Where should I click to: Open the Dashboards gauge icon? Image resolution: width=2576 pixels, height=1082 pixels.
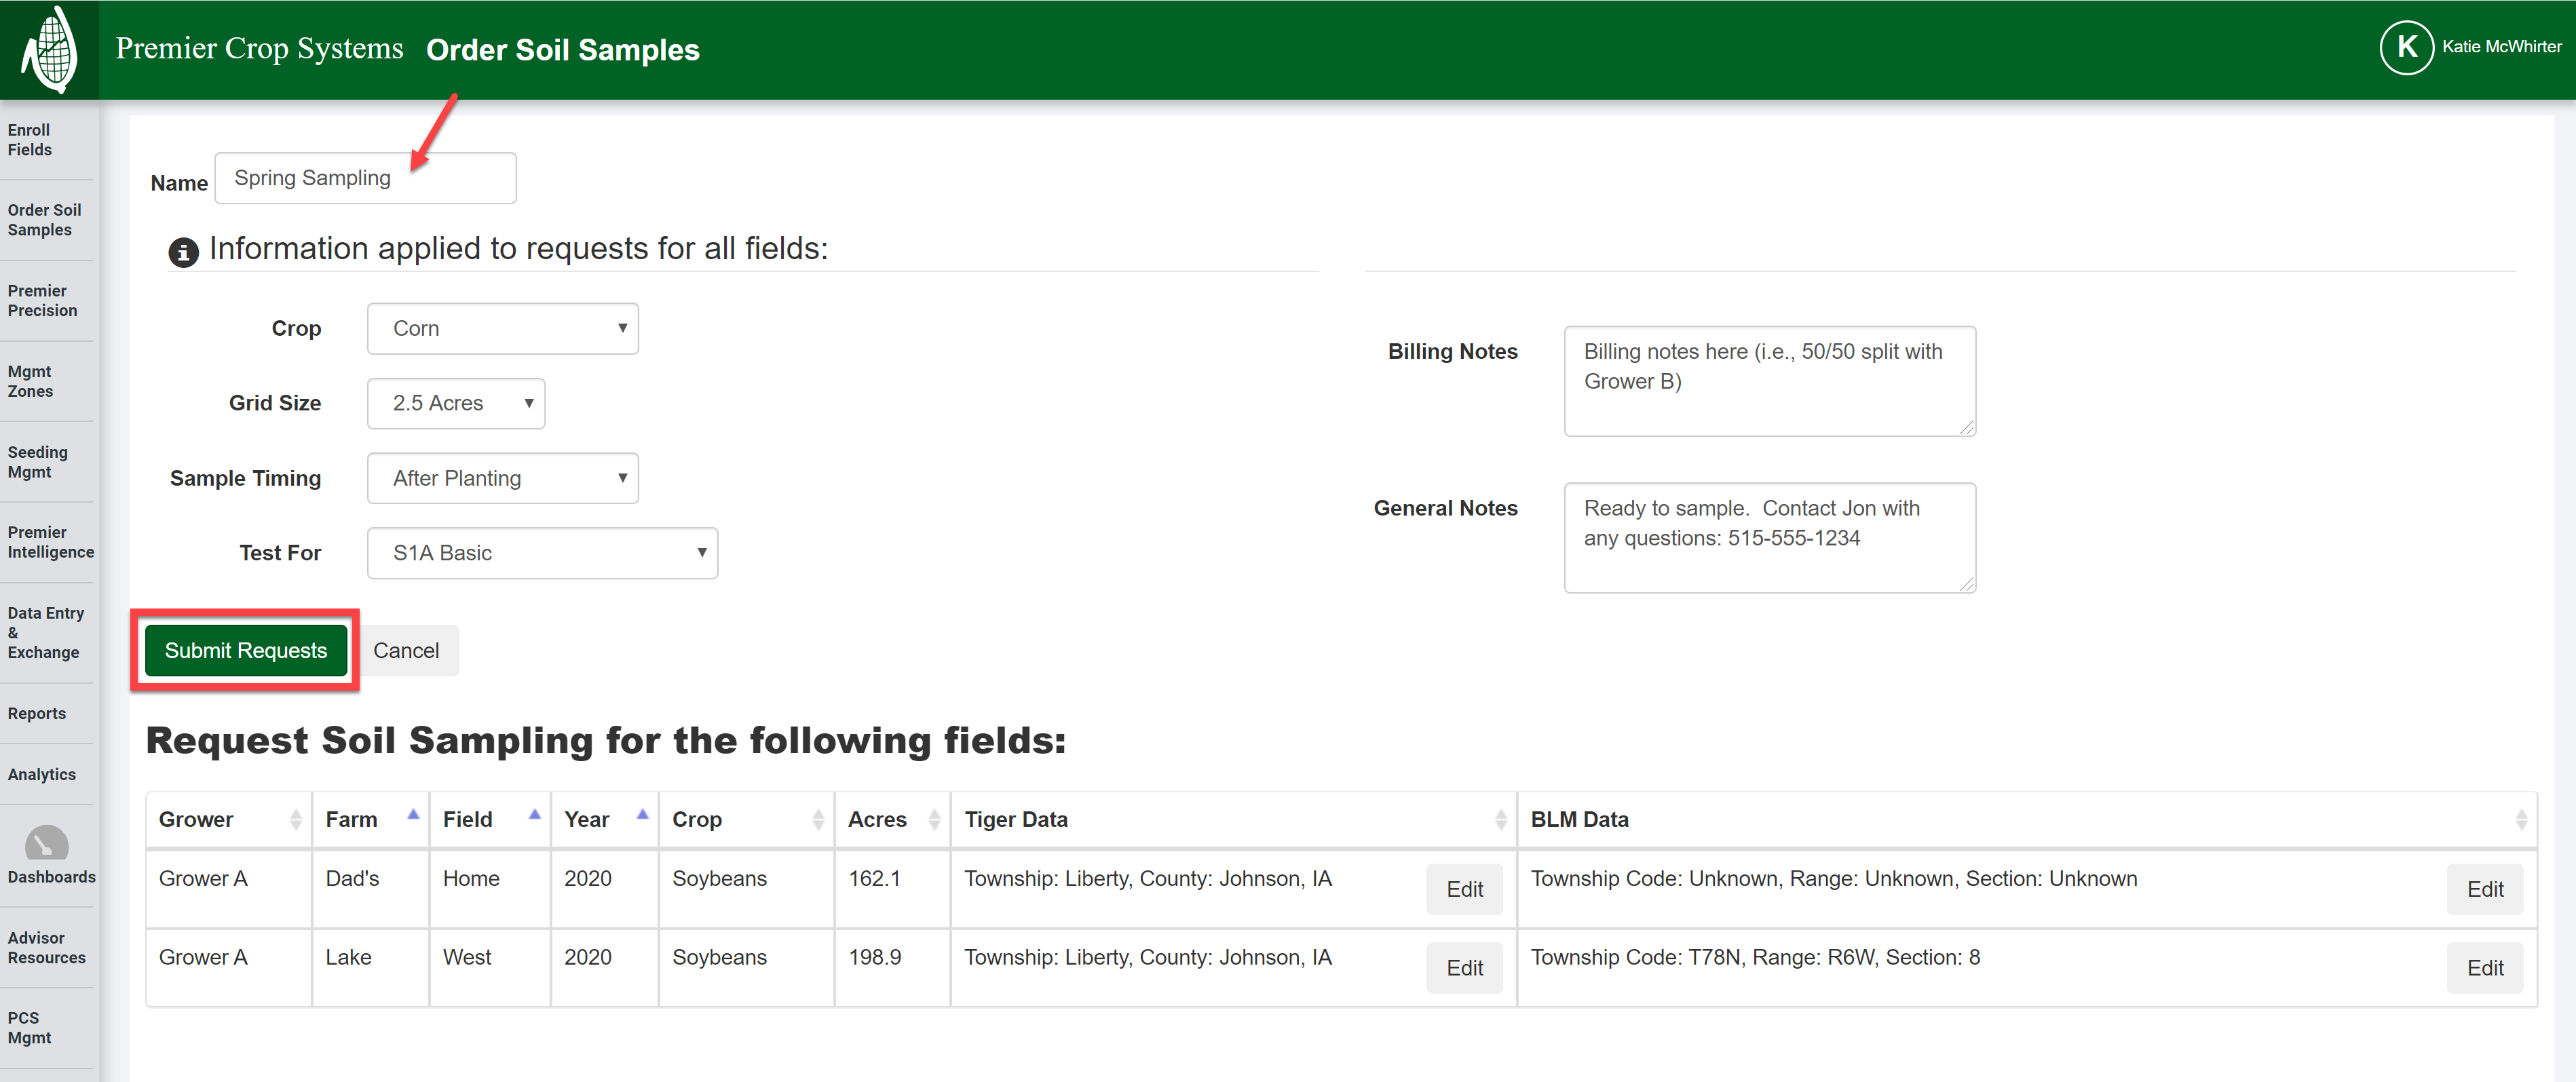tap(46, 843)
